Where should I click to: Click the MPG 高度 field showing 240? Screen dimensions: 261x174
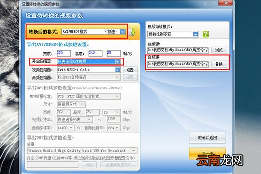click(92, 112)
